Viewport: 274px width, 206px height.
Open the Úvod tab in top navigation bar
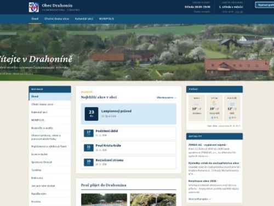click(x=35, y=19)
